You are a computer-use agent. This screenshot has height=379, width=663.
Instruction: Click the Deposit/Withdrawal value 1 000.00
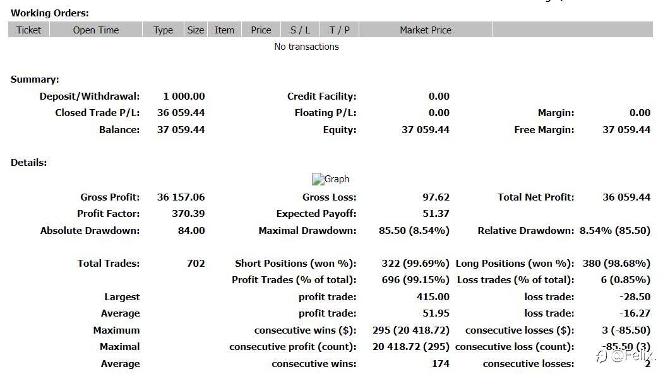click(184, 96)
